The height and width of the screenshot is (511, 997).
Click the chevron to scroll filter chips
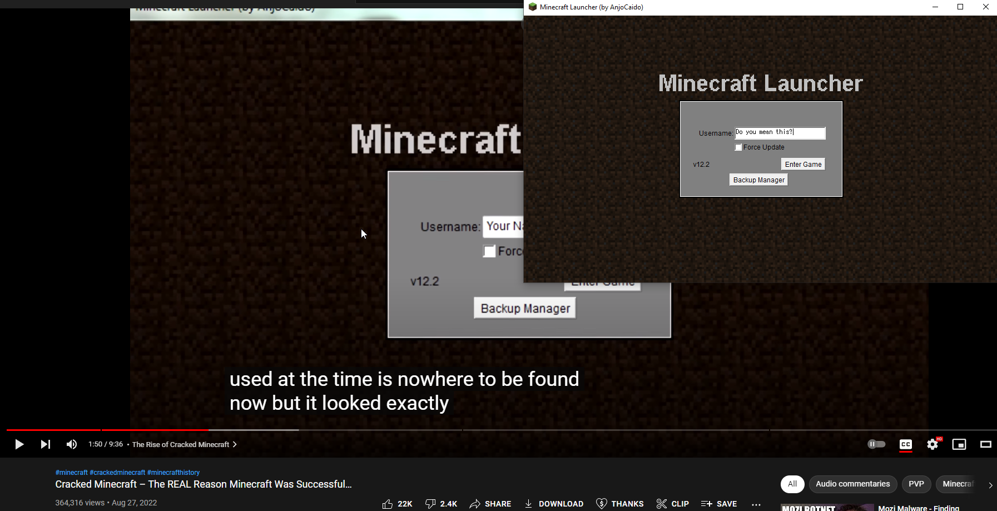[991, 484]
